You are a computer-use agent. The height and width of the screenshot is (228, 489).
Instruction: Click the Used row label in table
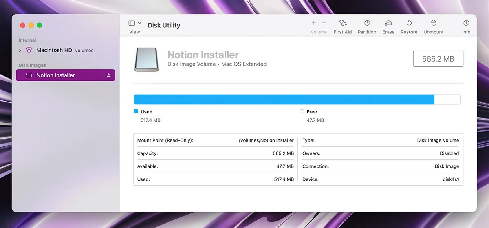coord(143,179)
